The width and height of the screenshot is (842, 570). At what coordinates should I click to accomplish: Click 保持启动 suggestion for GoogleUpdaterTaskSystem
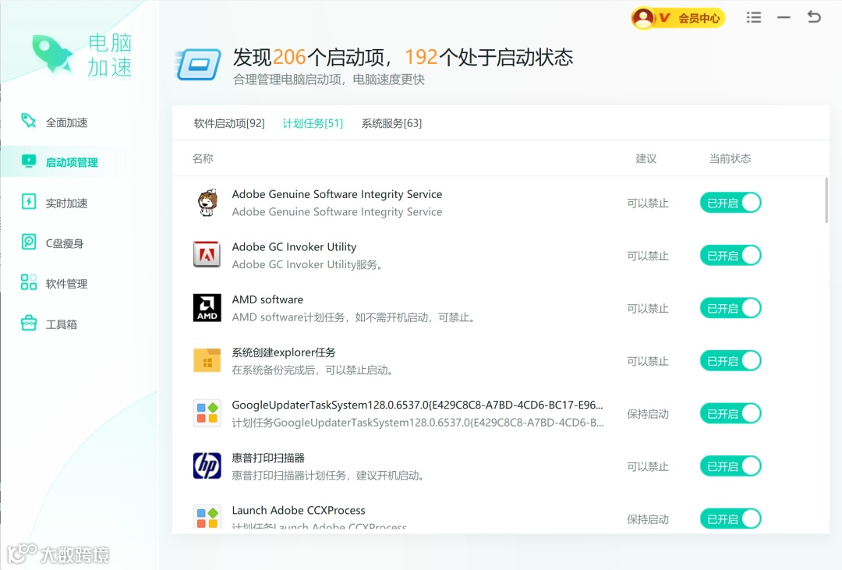point(648,414)
